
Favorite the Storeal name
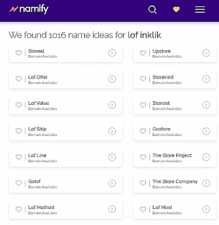click(18, 53)
